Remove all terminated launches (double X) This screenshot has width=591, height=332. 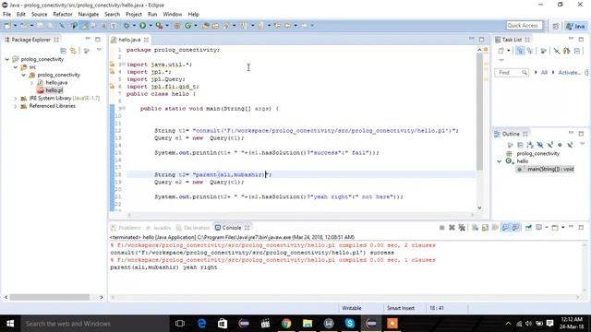(x=462, y=228)
